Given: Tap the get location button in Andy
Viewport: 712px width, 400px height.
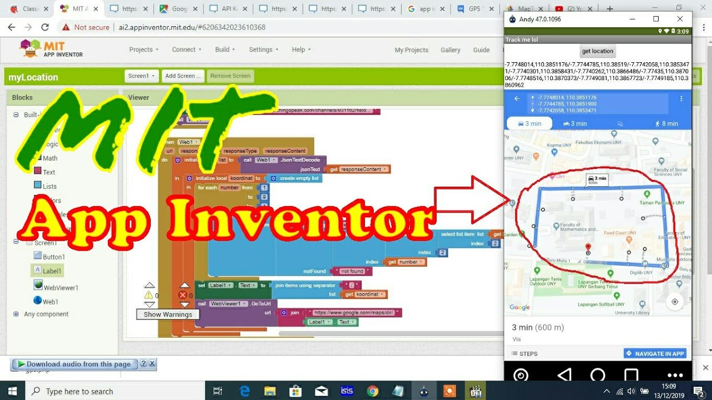Looking at the screenshot, I should (x=597, y=51).
